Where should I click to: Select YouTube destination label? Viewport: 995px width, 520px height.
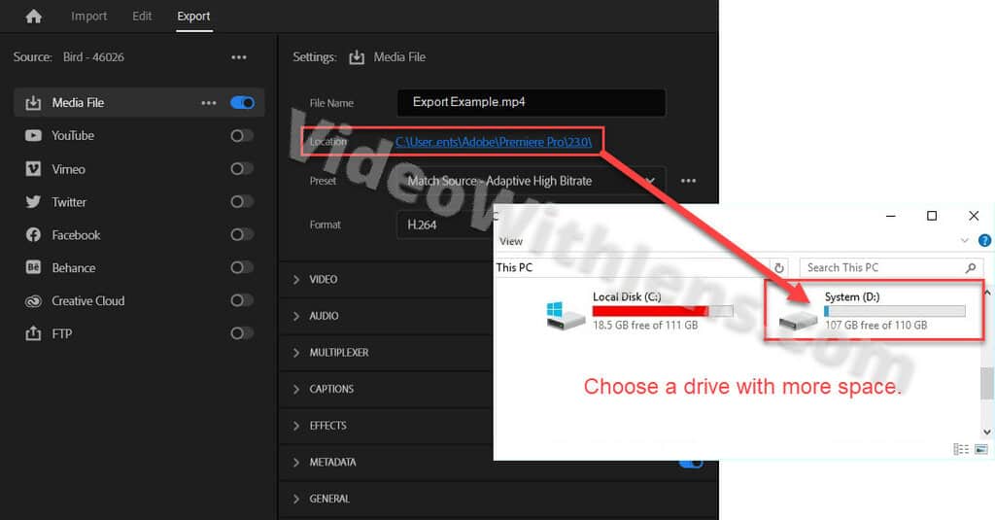point(73,136)
